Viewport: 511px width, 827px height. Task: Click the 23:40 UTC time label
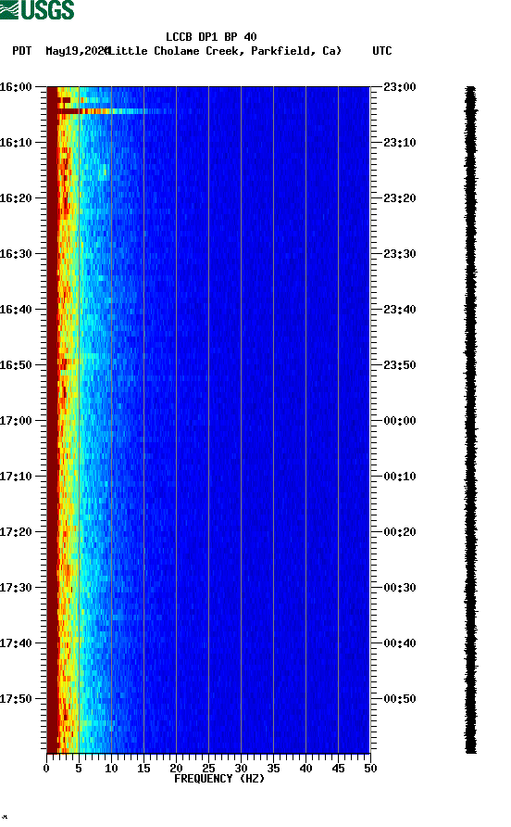pos(400,309)
